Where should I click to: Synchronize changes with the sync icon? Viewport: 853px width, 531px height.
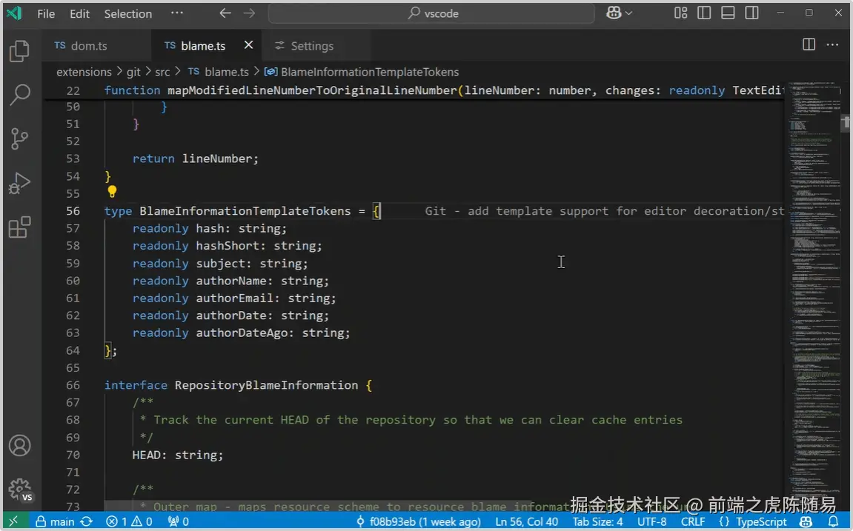(87, 521)
